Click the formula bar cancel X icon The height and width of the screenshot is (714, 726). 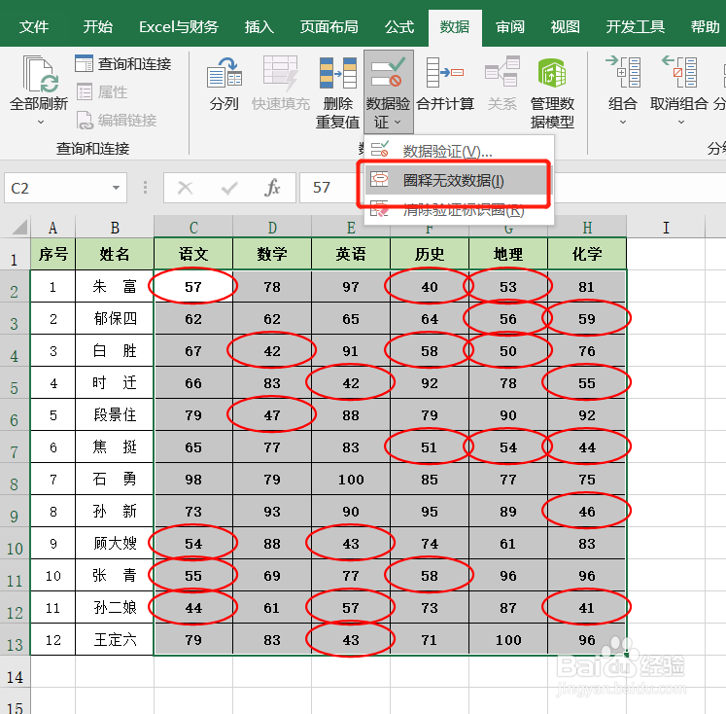(x=186, y=188)
